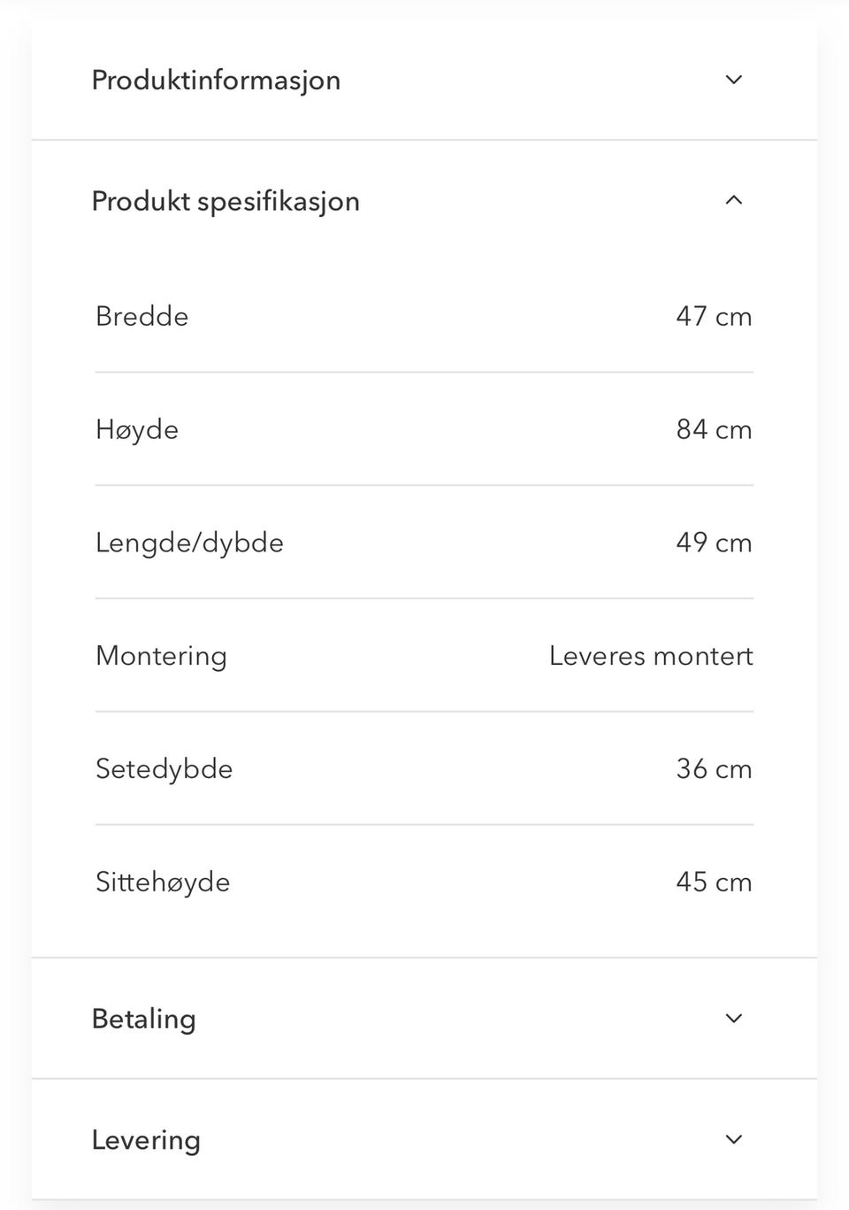The image size is (849, 1210).
Task: Click the Høyde label
Action: click(137, 430)
